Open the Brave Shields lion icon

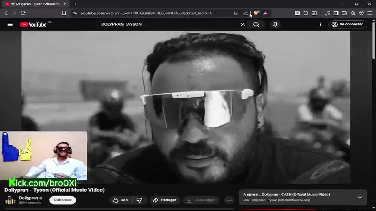click(x=257, y=13)
